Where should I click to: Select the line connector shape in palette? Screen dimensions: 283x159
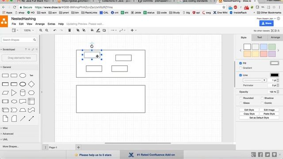coord(23,118)
